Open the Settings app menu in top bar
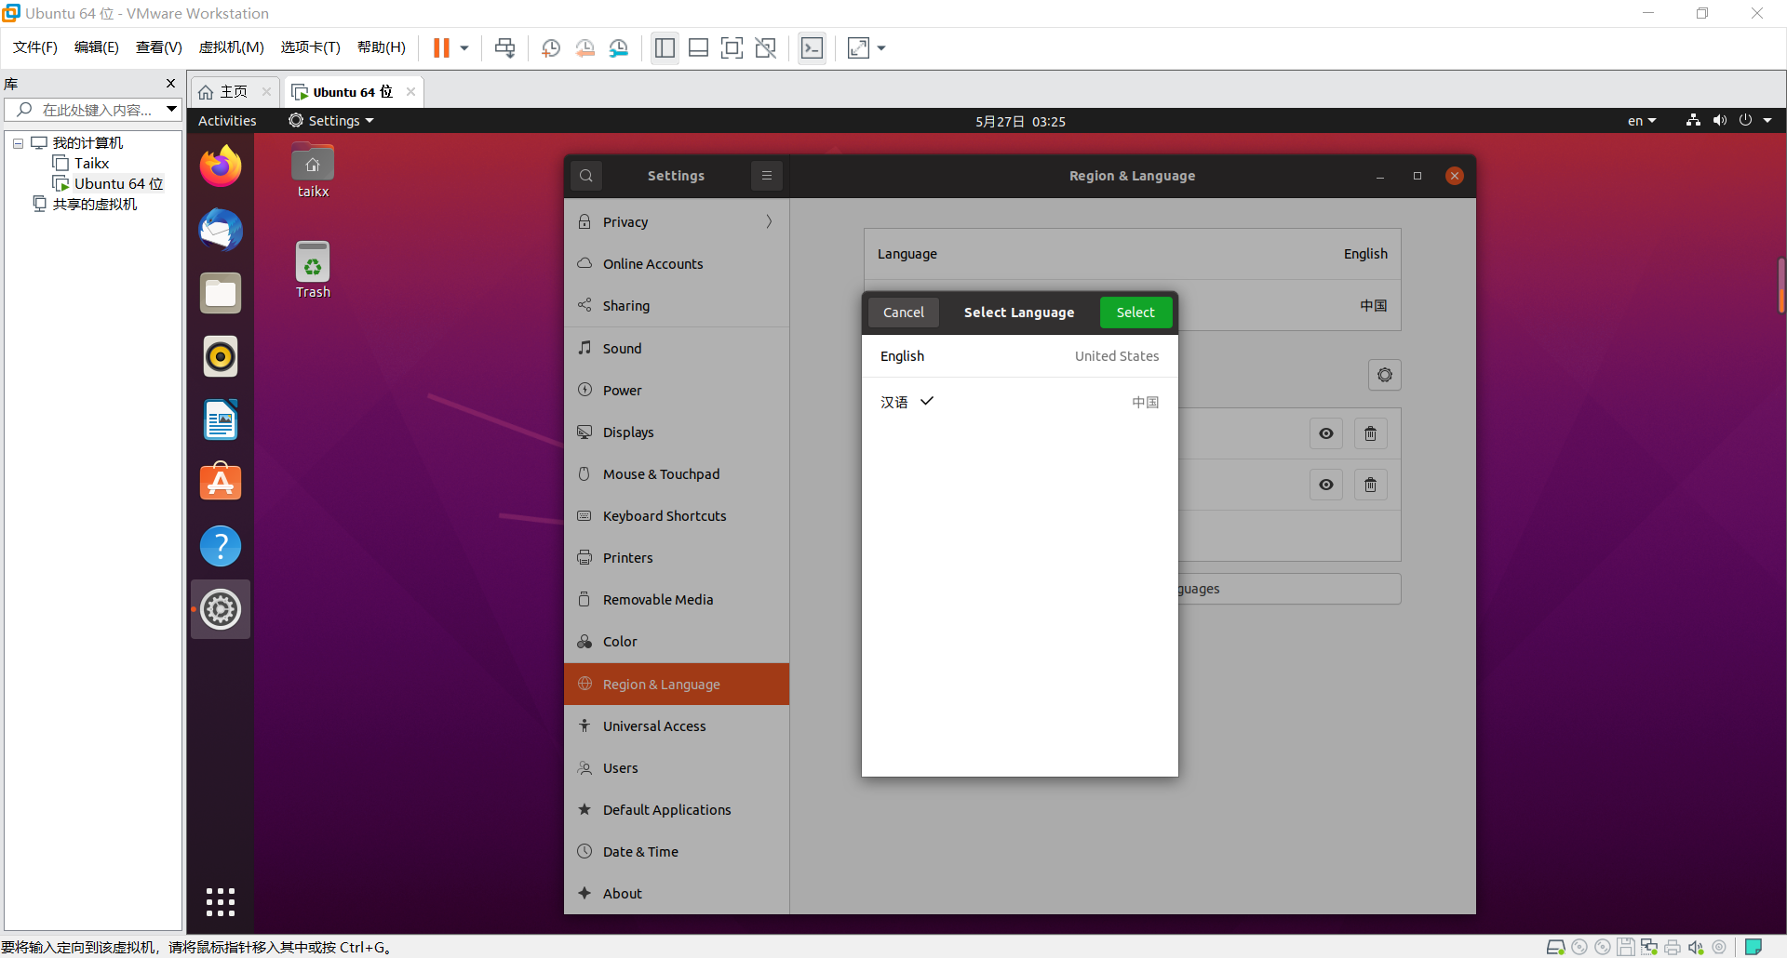This screenshot has width=1787, height=958. (331, 121)
